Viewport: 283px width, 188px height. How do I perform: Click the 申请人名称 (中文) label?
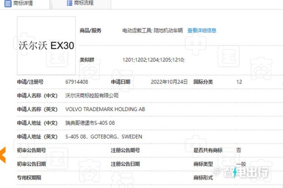pyautogui.click(x=37, y=95)
